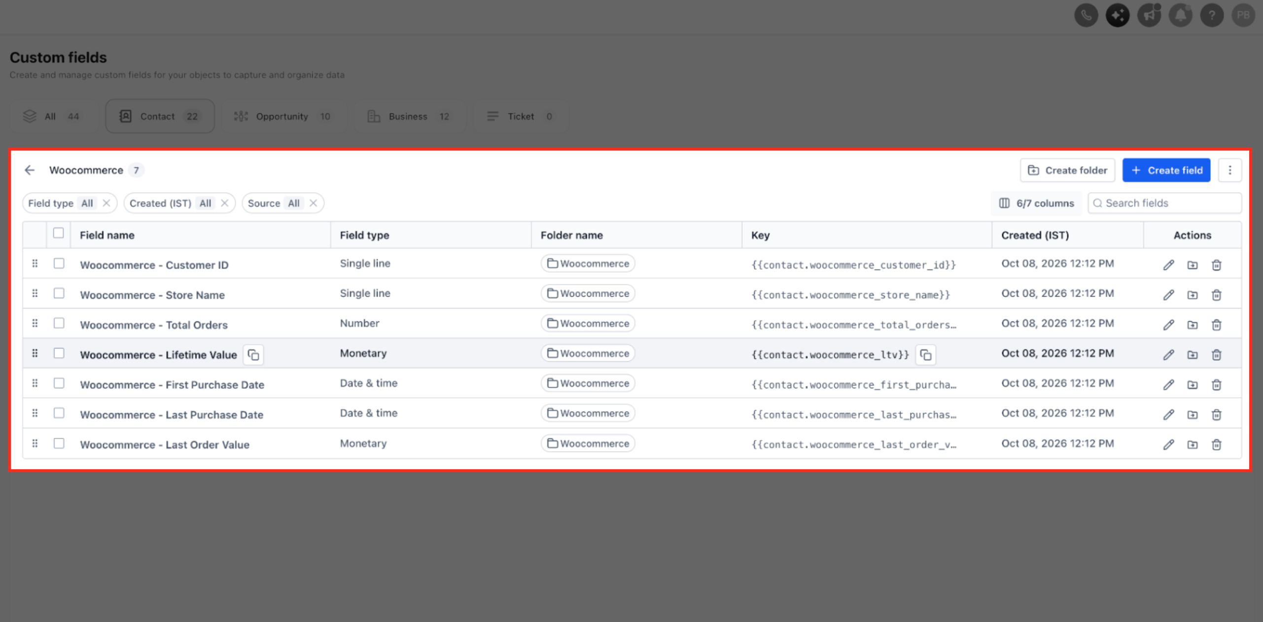Delete the Woocommerce - Total Orders field
This screenshot has height=622, width=1263.
click(1216, 325)
